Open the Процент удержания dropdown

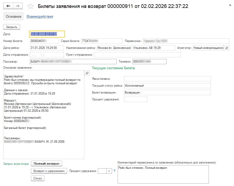pyautogui.click(x=109, y=171)
